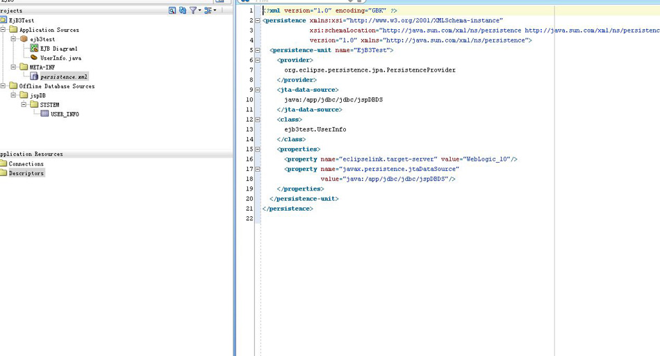This screenshot has width=660, height=356.
Task: Select USER_INFO table in the tree
Action: coord(65,114)
